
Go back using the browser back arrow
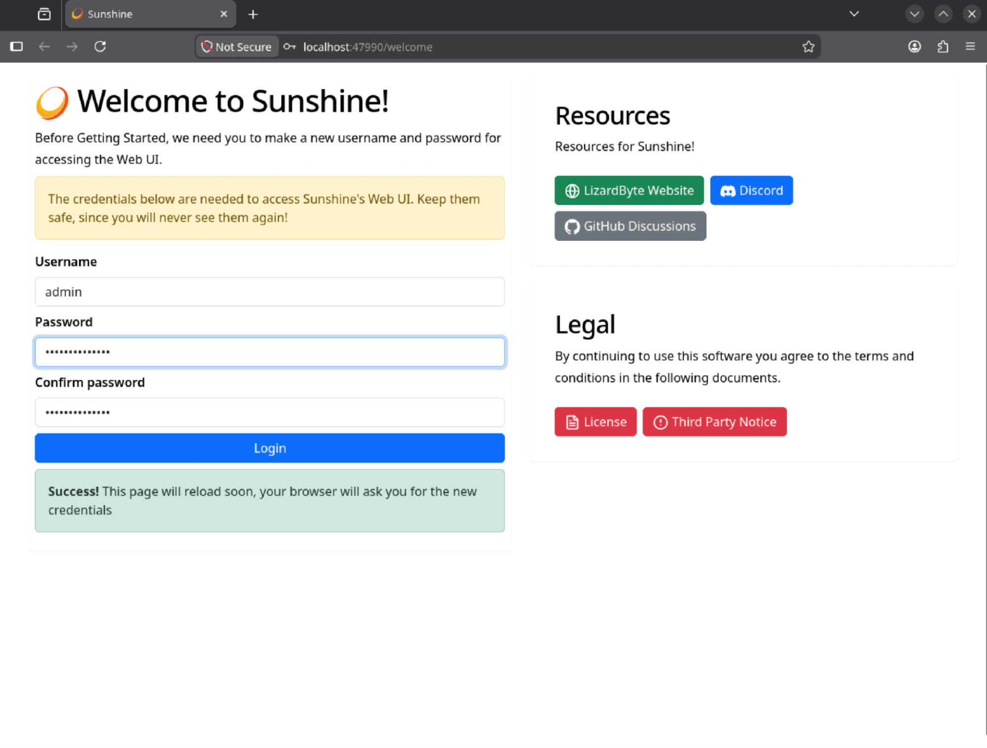pyautogui.click(x=44, y=46)
